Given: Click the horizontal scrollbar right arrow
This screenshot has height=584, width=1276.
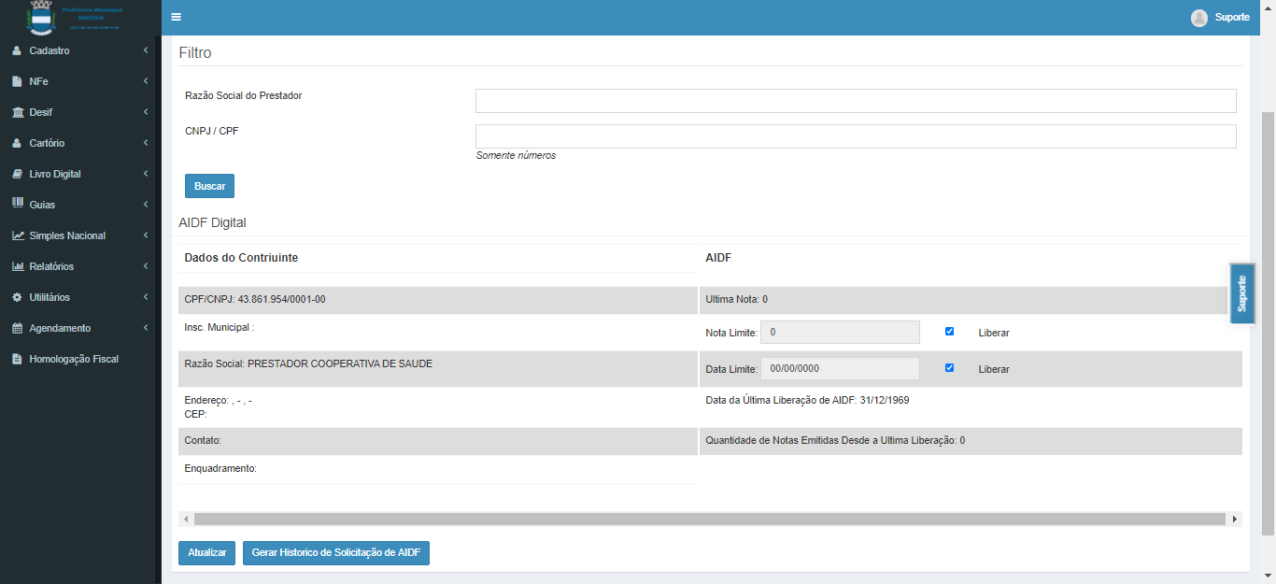Looking at the screenshot, I should pos(1235,519).
